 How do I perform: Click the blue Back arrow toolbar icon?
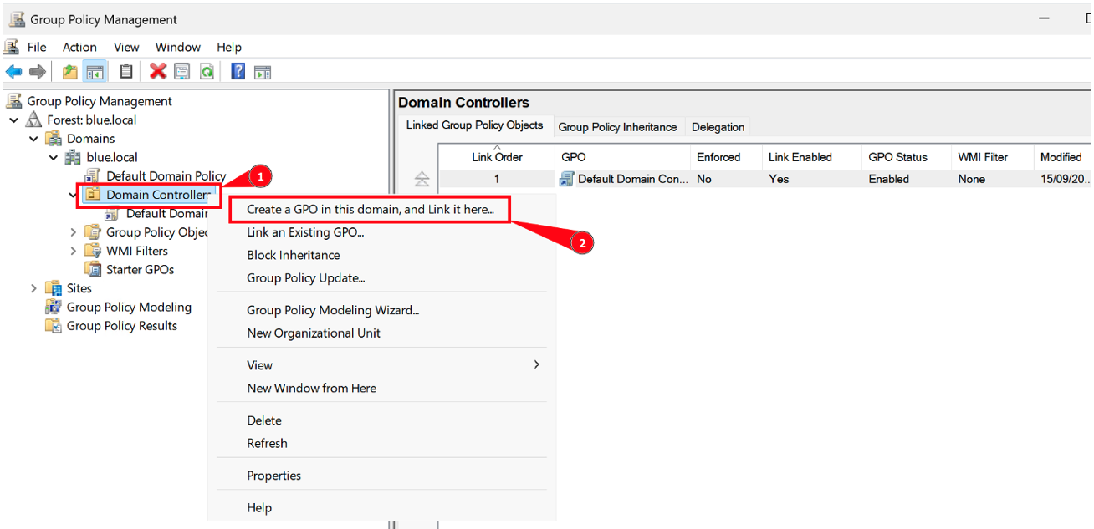click(x=13, y=72)
